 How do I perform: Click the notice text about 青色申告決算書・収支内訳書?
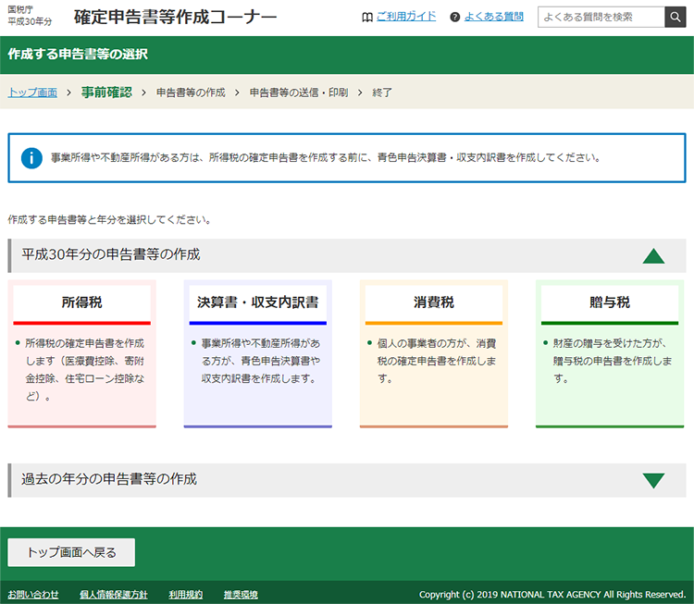point(326,158)
